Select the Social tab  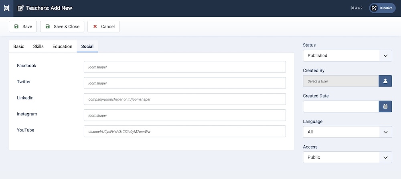pyautogui.click(x=87, y=46)
